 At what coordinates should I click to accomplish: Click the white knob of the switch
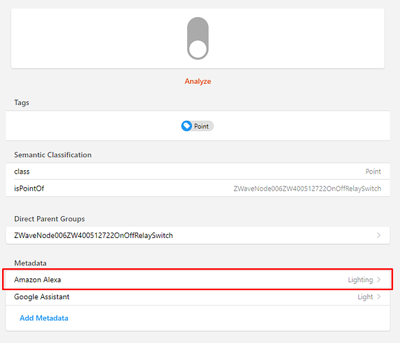pos(198,49)
